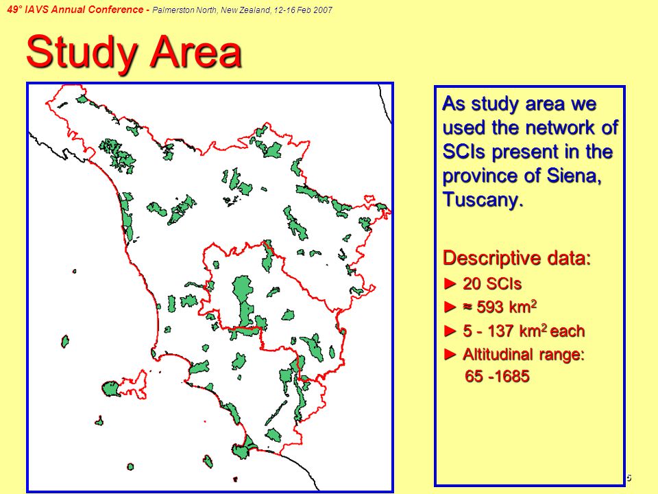Click the "≈ 593 km2" bullet
Image resolution: width=658 pixels, height=494 pixels.
point(490,307)
